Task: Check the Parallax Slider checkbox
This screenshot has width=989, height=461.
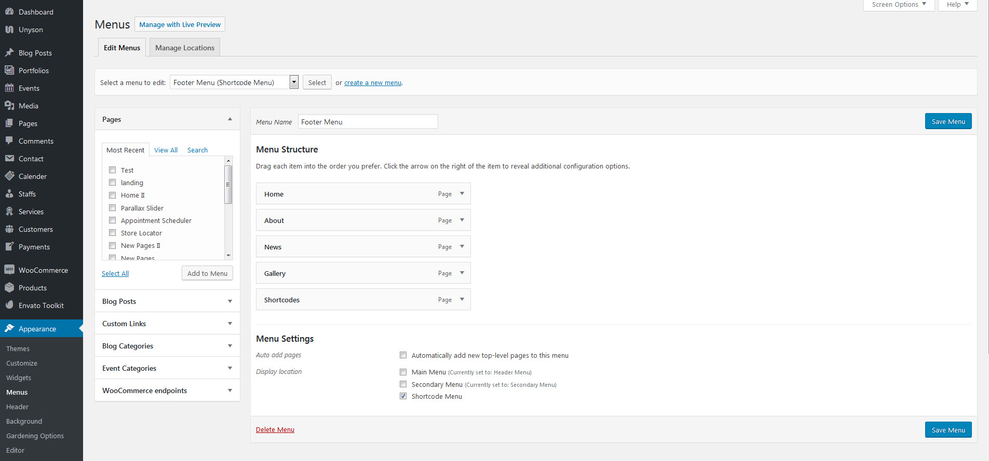Action: [112, 207]
